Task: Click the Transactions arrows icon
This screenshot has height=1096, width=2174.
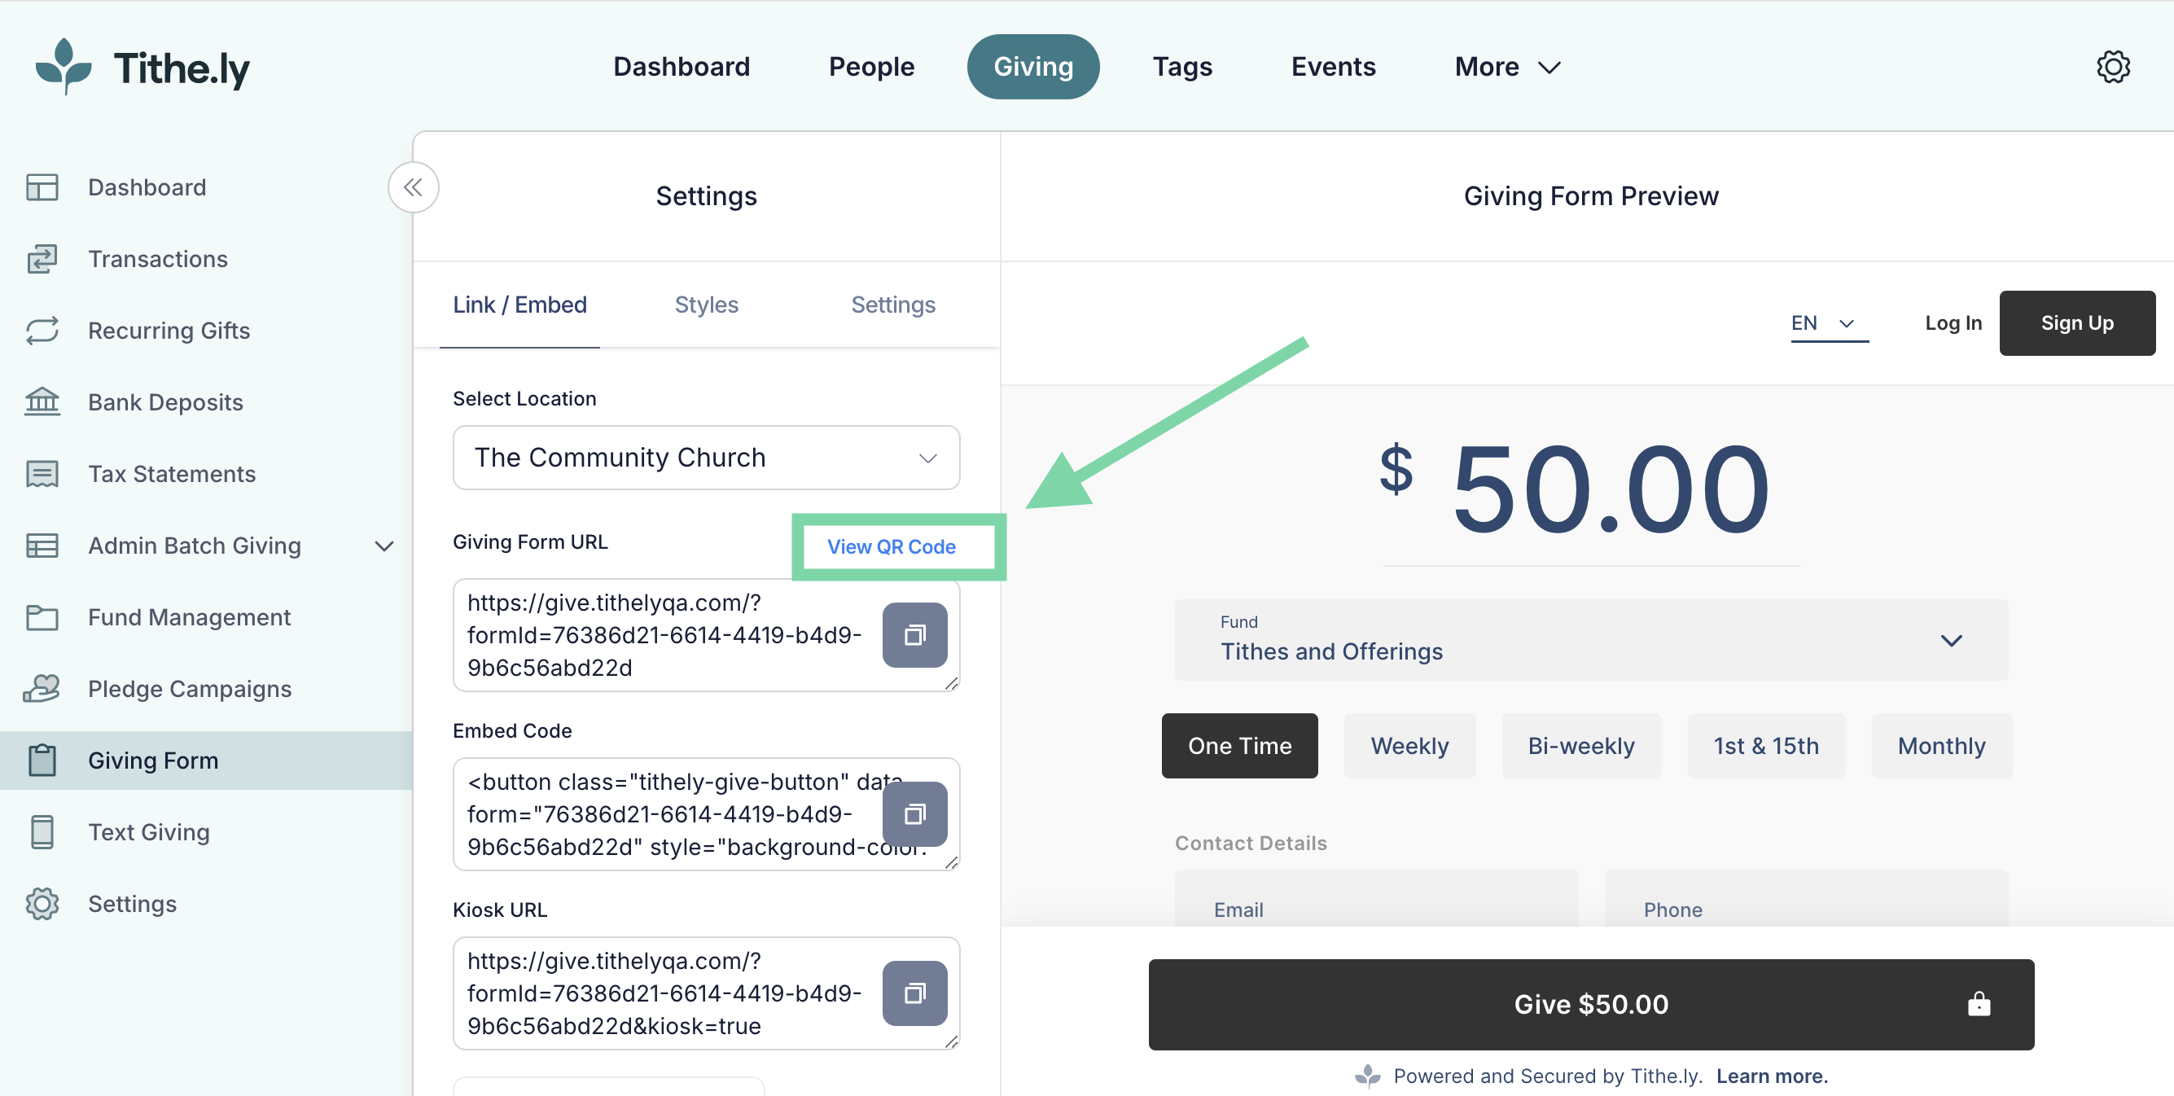Action: pos(42,259)
